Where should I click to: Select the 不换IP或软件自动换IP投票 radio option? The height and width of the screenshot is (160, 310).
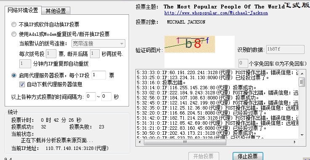[x=14, y=24]
